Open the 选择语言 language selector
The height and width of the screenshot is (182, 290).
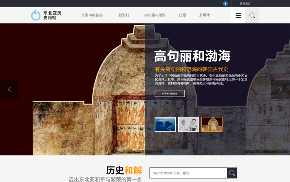pyautogui.click(x=245, y=3)
